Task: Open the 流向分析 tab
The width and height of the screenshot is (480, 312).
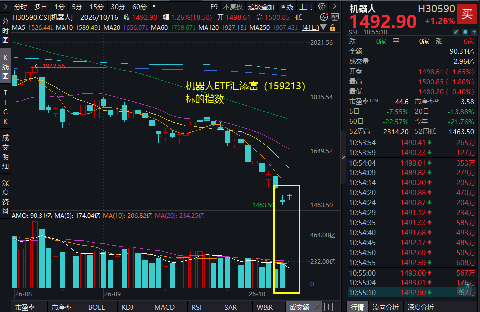Action: [x=385, y=307]
